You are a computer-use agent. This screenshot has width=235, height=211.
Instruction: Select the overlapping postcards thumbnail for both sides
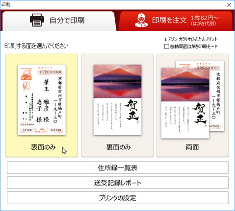click(193, 99)
